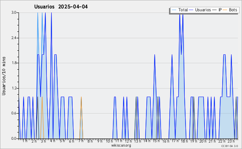Click the orange Bots peak near 3 h
Image resolution: width=242 pixels, height=149 pixels.
[x=42, y=97]
